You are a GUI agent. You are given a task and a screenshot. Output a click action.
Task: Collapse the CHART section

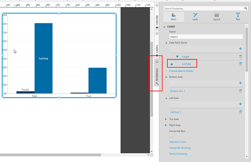pos(164,27)
